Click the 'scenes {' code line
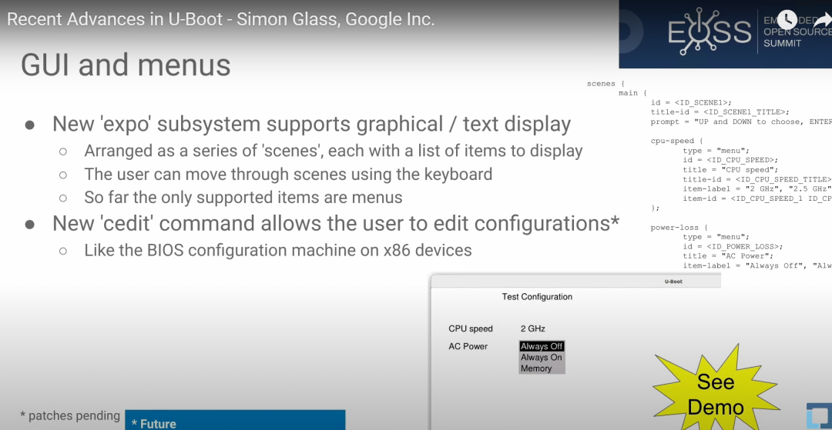The height and width of the screenshot is (430, 832). (x=606, y=84)
